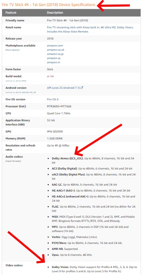142x275 pixels.
Task: Click the Release year row label
Action: [14, 38]
